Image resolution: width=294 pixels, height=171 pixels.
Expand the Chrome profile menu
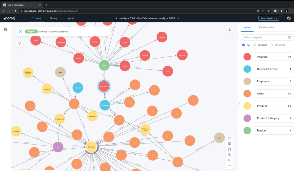pyautogui.click(x=286, y=11)
